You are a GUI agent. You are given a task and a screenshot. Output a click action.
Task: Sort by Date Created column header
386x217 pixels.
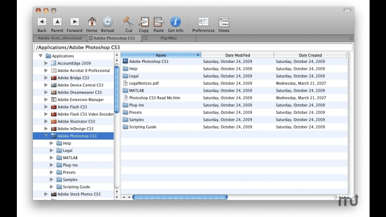point(310,55)
